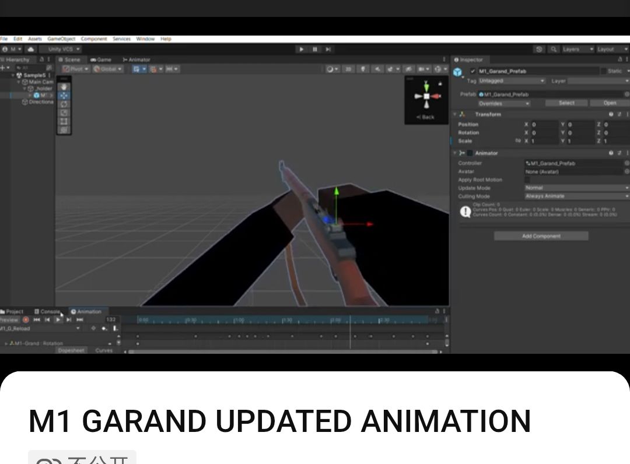Select the Transform tool
Image resolution: width=630 pixels, height=464 pixels.
[x=64, y=129]
